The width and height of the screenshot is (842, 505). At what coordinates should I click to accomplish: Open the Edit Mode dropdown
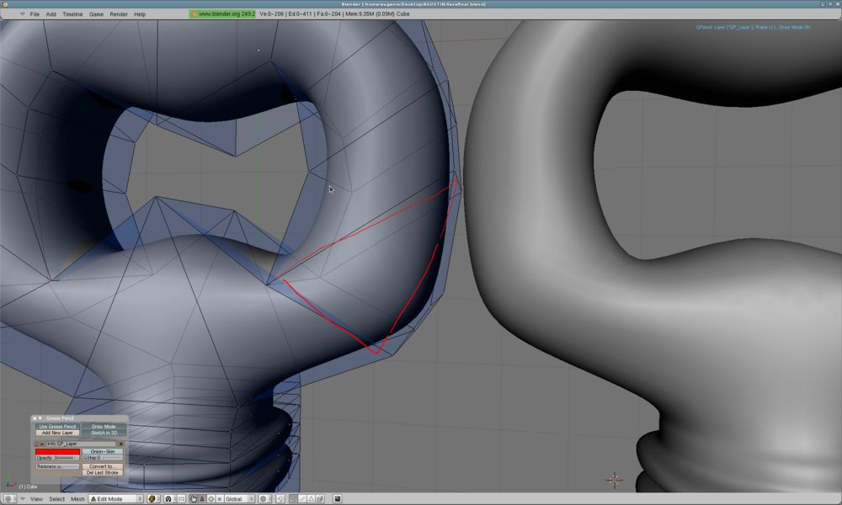tap(116, 499)
